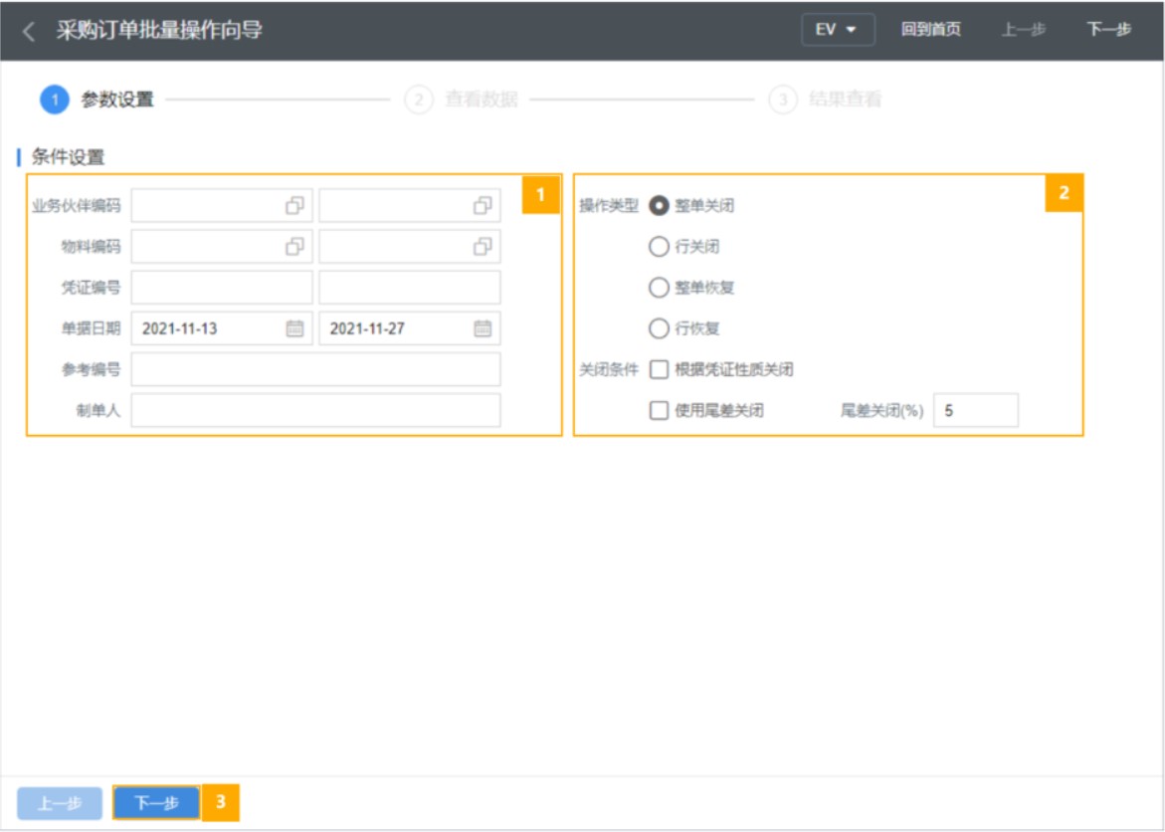Screen dimensions: 1165x832
Task: Click the 单据日期 end date field
Action: [x=410, y=328]
